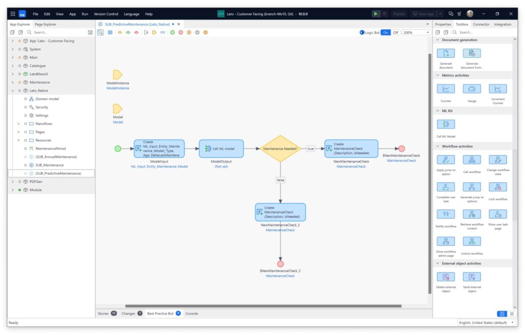Select the Increment Counter activity icon
This screenshot has height=335, width=525.
pos(498,89)
